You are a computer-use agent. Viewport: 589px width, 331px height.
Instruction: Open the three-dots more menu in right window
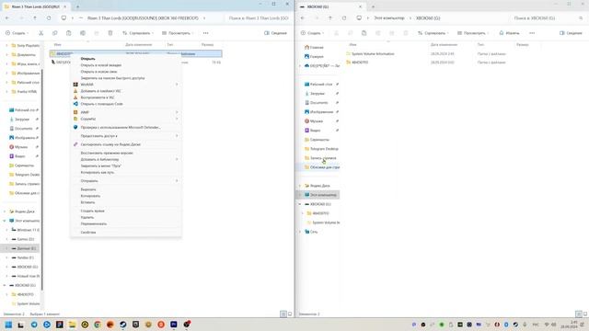tap(532, 33)
